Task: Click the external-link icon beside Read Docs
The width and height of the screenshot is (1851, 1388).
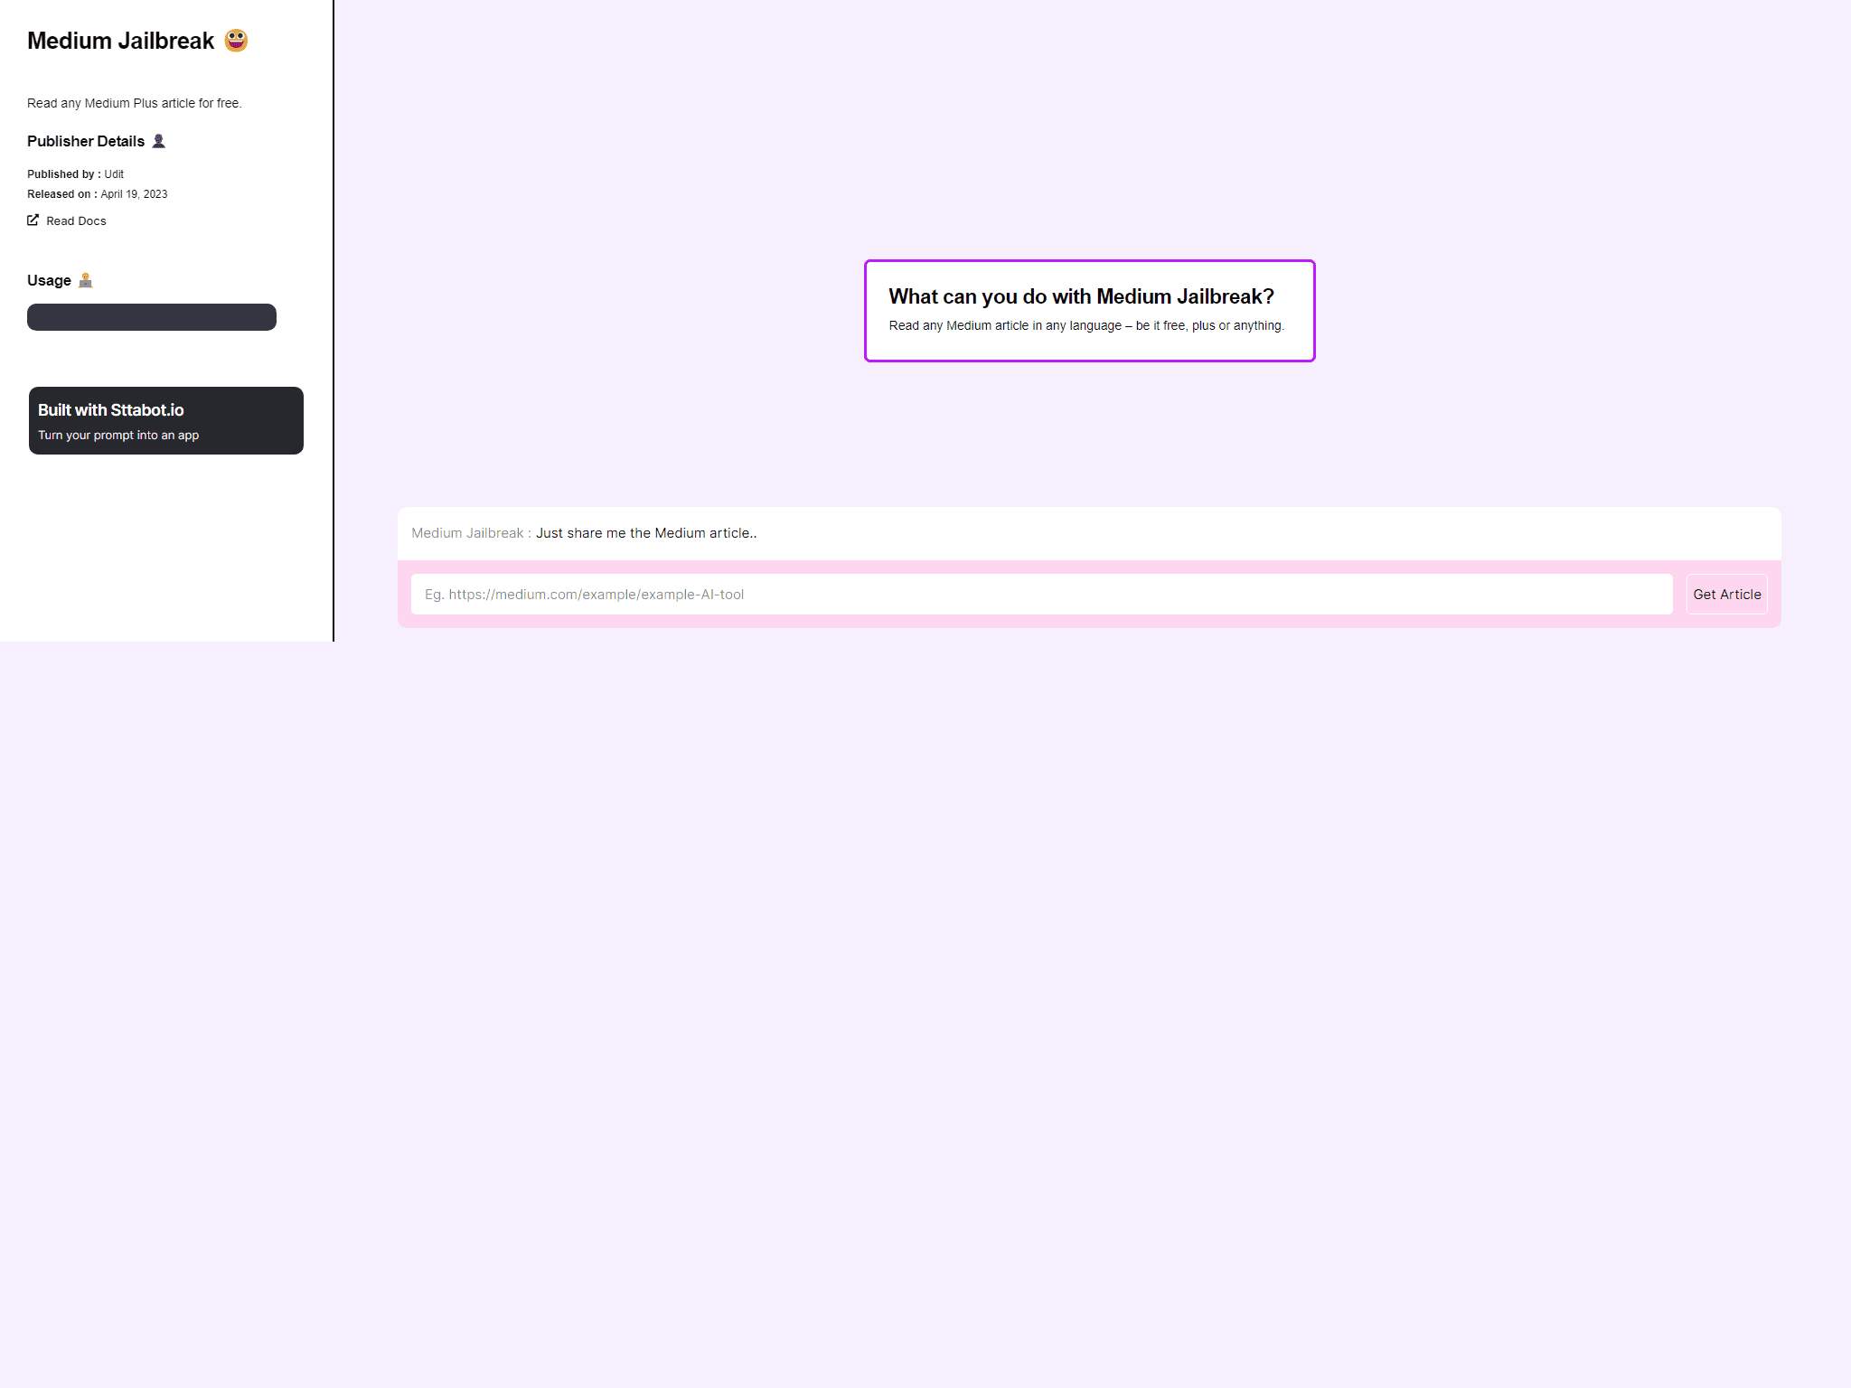Action: coord(33,220)
